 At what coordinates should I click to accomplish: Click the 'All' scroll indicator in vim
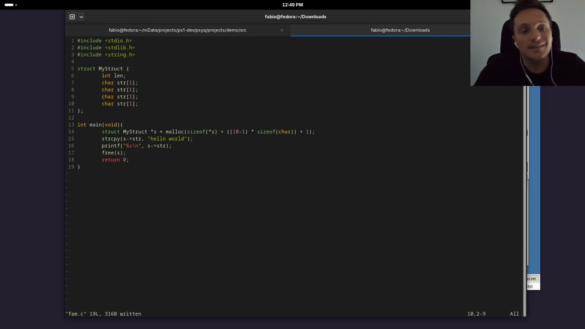tap(515, 314)
